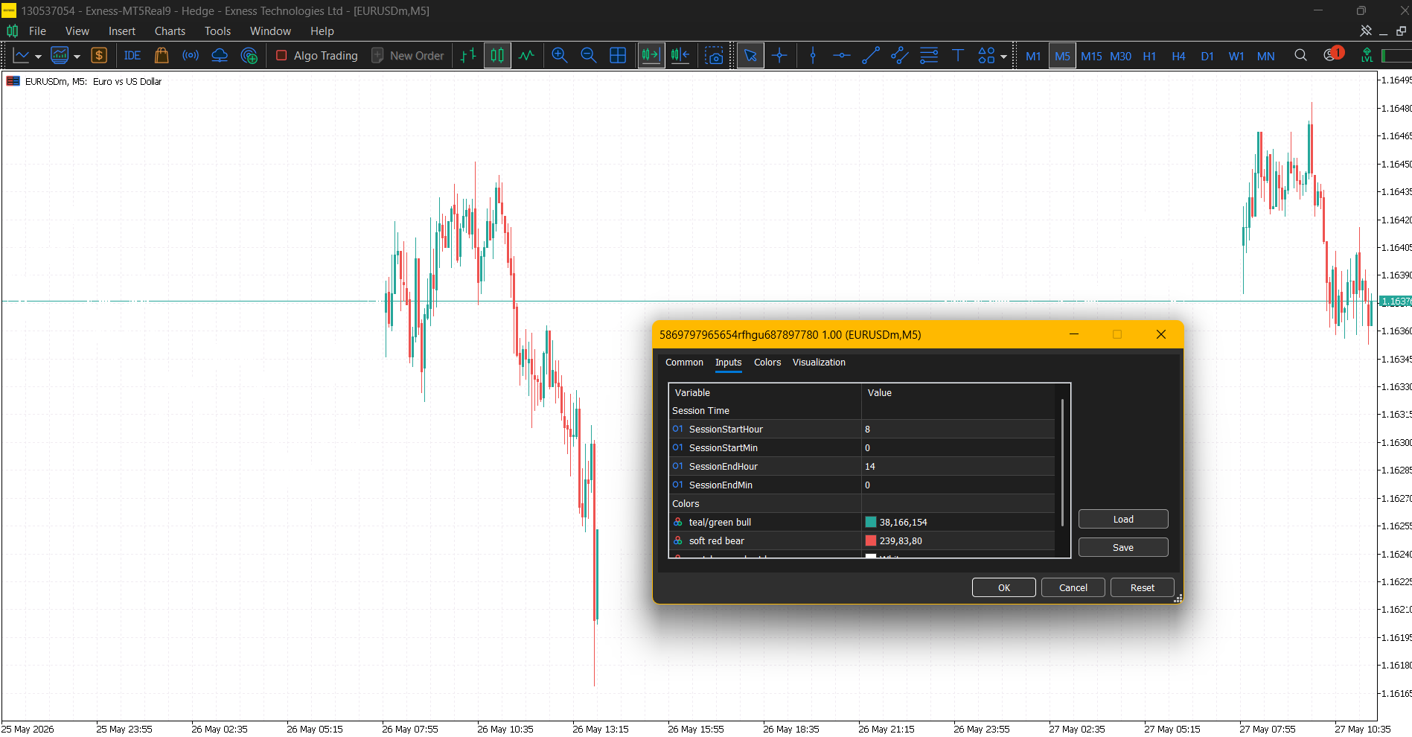Image resolution: width=1412 pixels, height=737 pixels.
Task: Switch to the Colors tab in dialog
Action: [x=767, y=363]
